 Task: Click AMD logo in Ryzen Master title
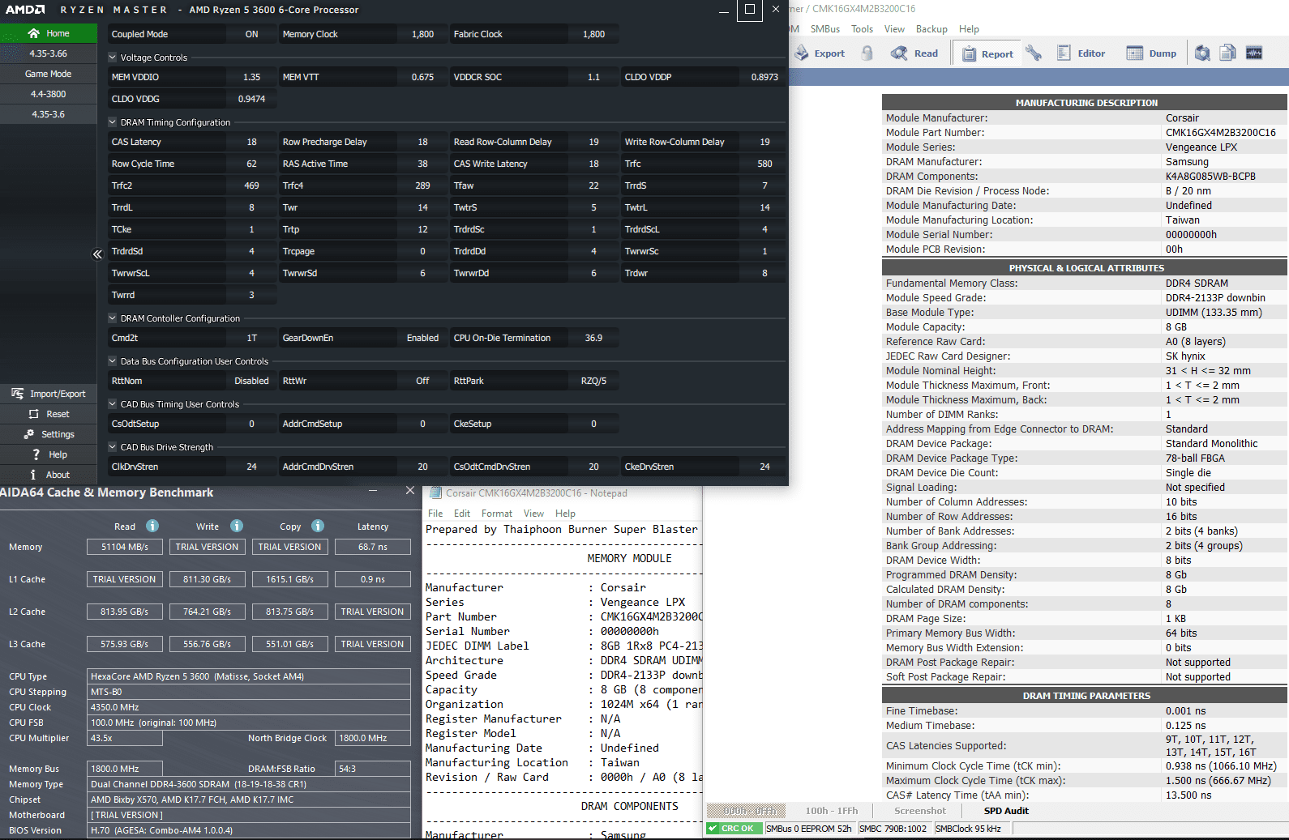tap(25, 10)
